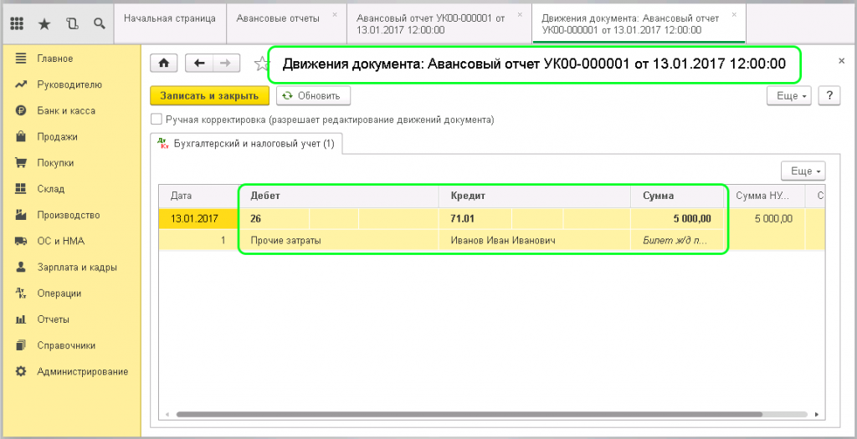Click the Склад grid icon
857x439 pixels.
pyautogui.click(x=21, y=188)
